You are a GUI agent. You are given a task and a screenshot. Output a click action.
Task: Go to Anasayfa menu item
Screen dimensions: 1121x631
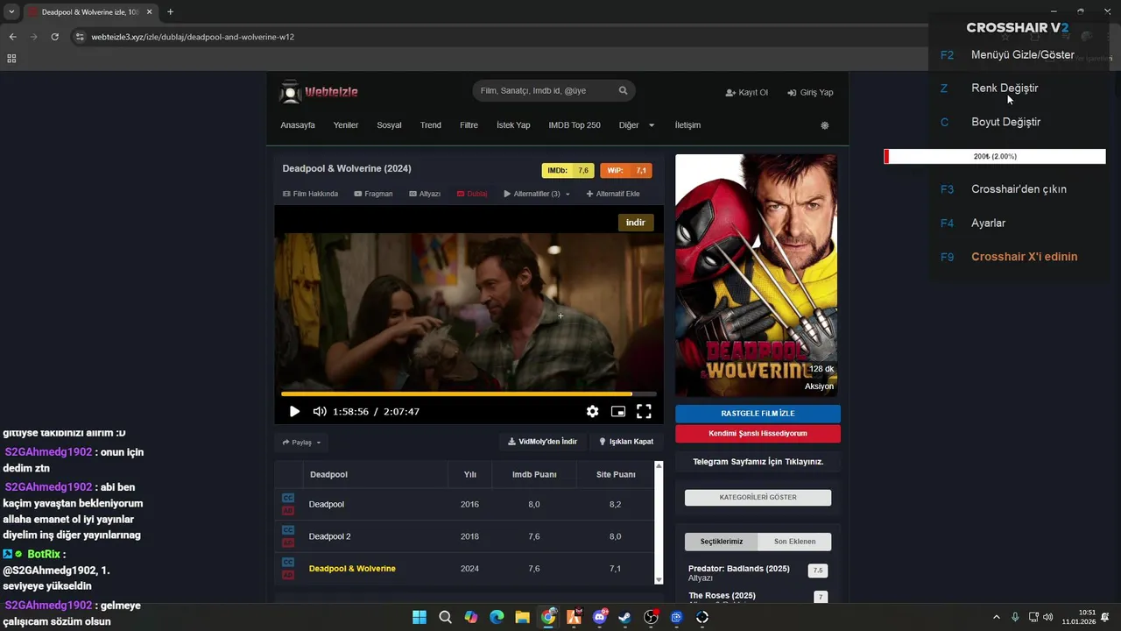(x=298, y=125)
